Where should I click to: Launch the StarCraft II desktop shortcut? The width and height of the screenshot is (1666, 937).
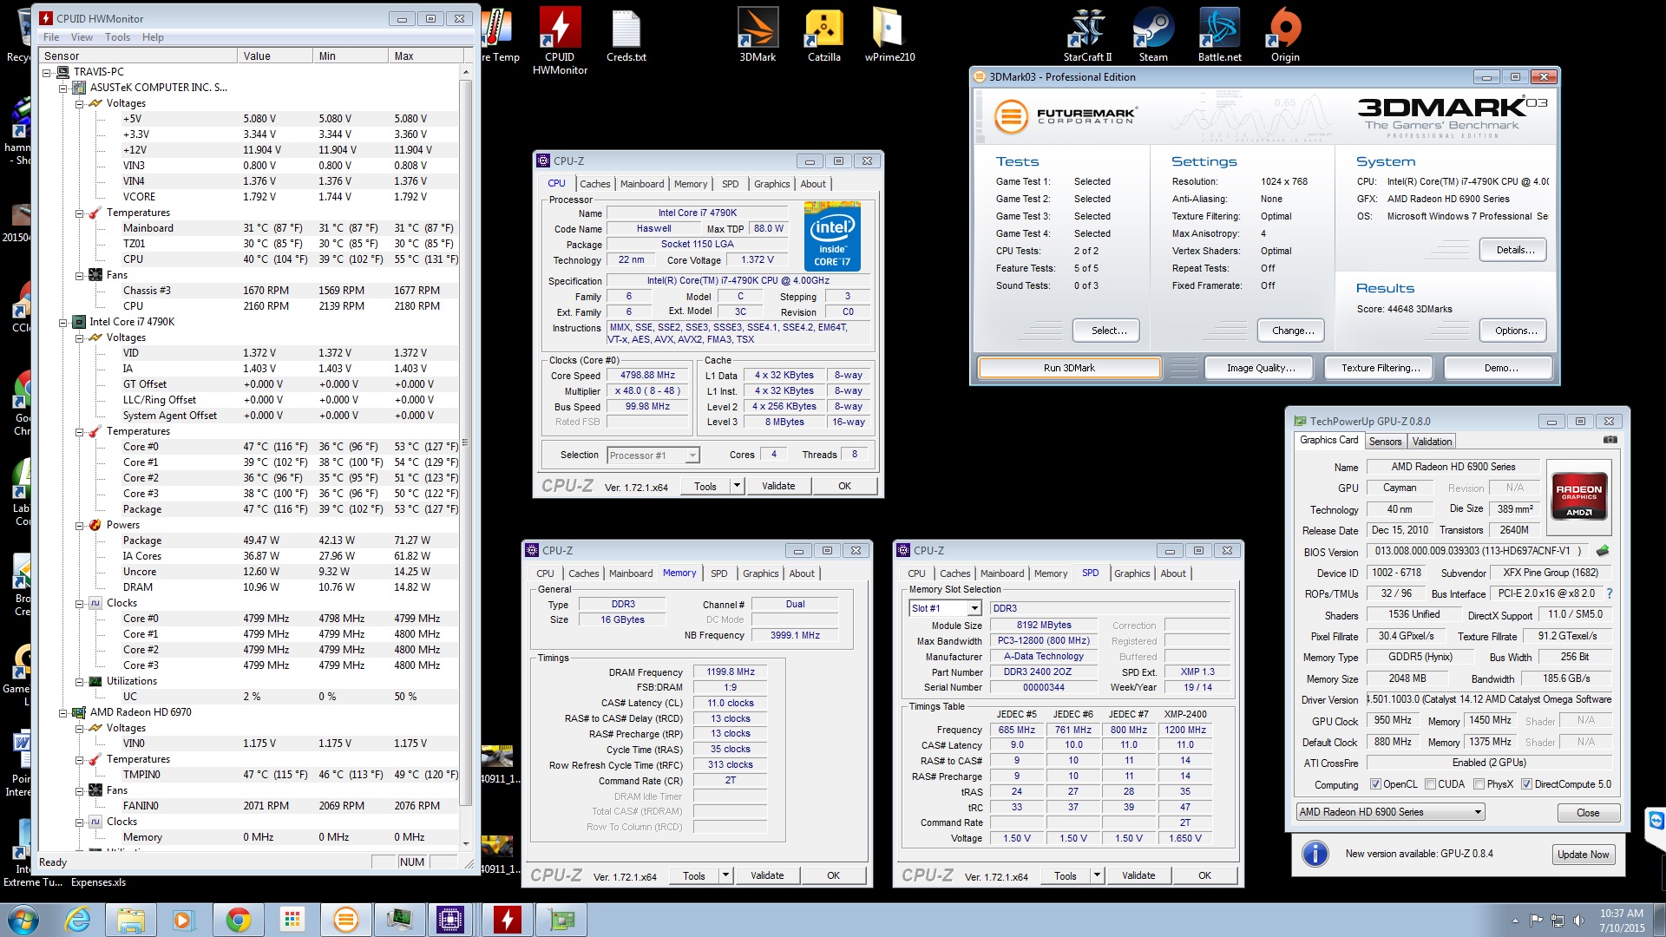coord(1087,35)
